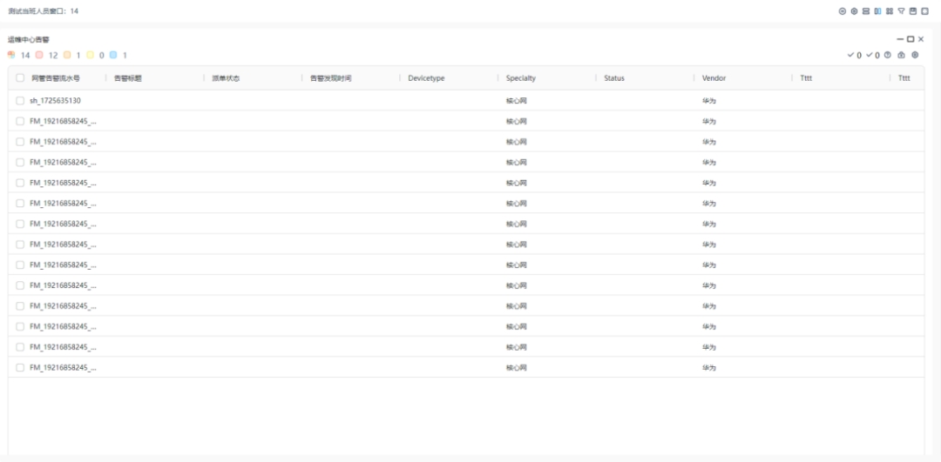Image resolution: width=941 pixels, height=462 pixels.
Task: Click the funnel filter icon in top toolbar
Action: click(x=902, y=11)
